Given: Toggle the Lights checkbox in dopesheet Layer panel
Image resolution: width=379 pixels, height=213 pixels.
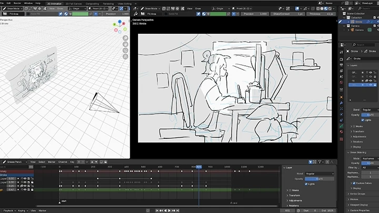Looking at the screenshot, I should tap(306, 184).
